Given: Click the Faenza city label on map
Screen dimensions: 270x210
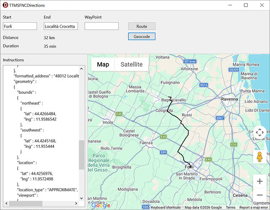Looking at the screenshot, I should [x=146, y=143].
